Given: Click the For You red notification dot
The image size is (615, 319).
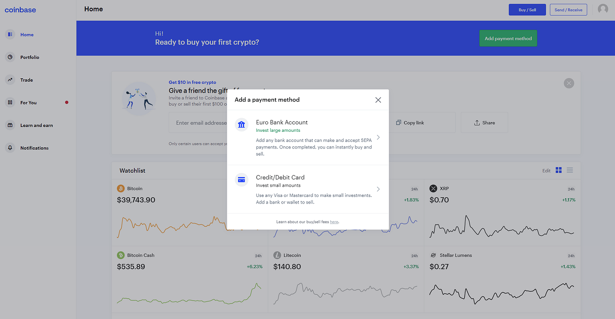Looking at the screenshot, I should [x=67, y=102].
